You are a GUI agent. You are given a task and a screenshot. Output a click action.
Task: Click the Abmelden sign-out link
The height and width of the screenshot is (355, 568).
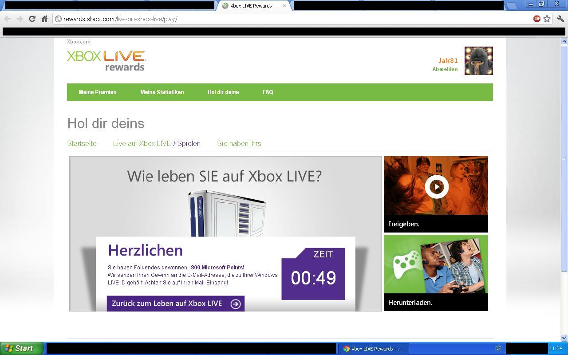tap(445, 69)
